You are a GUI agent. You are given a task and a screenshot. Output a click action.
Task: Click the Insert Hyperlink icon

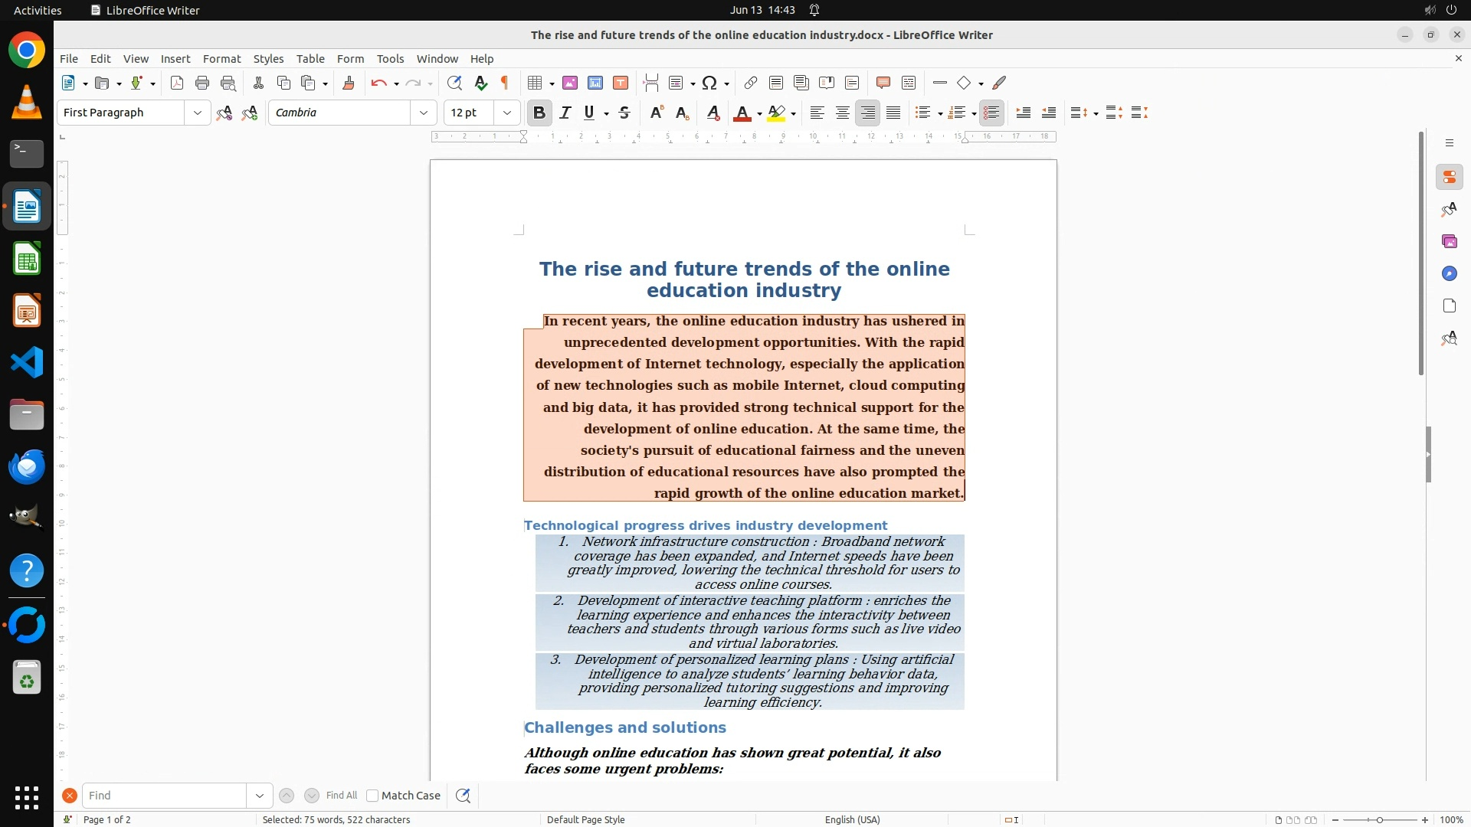point(751,83)
